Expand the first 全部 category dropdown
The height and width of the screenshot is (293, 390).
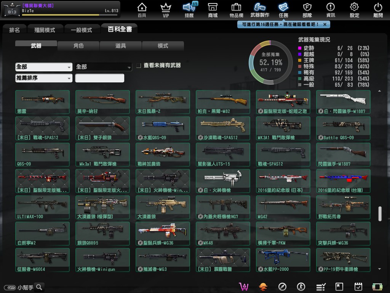[44, 67]
